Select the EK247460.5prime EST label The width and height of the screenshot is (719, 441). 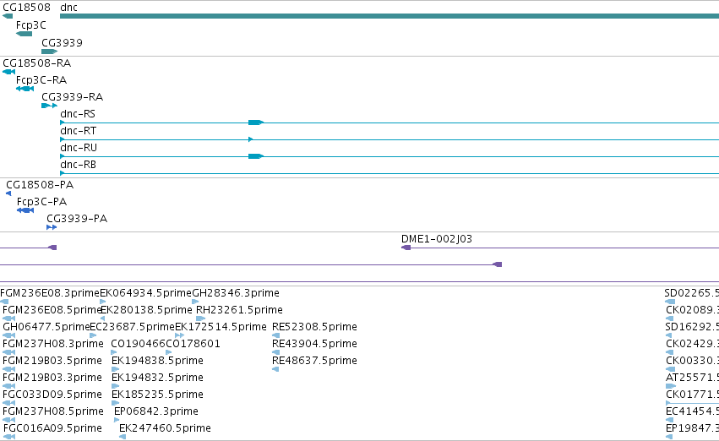[x=165, y=428]
